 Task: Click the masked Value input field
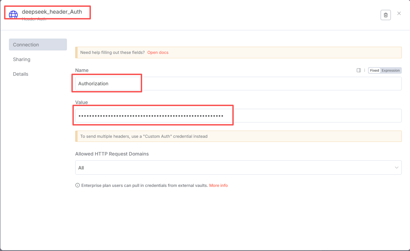pyautogui.click(x=238, y=116)
